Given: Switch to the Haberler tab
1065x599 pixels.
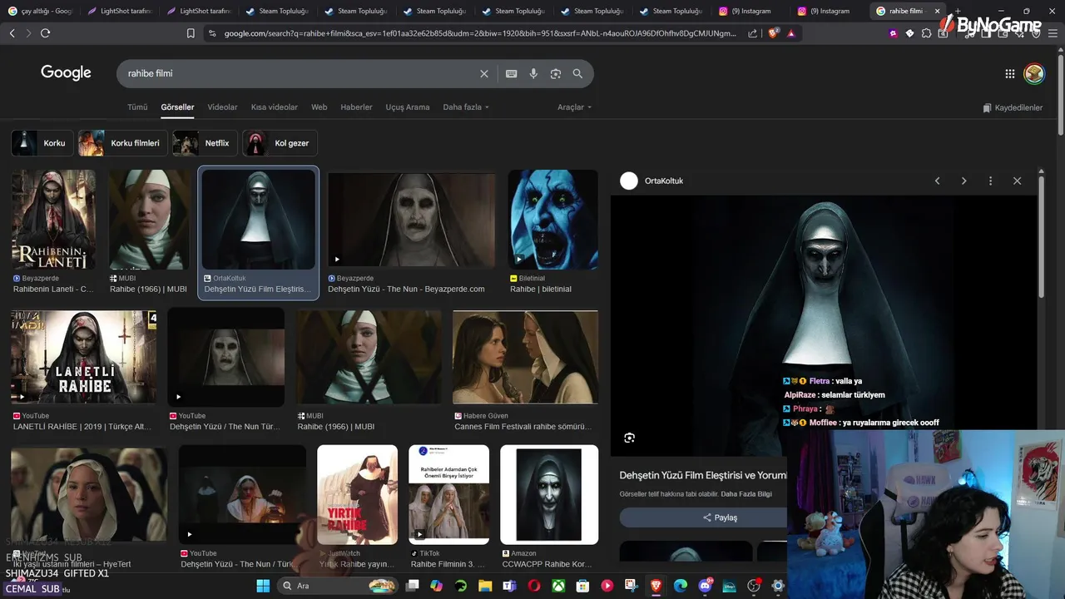Looking at the screenshot, I should pos(356,107).
